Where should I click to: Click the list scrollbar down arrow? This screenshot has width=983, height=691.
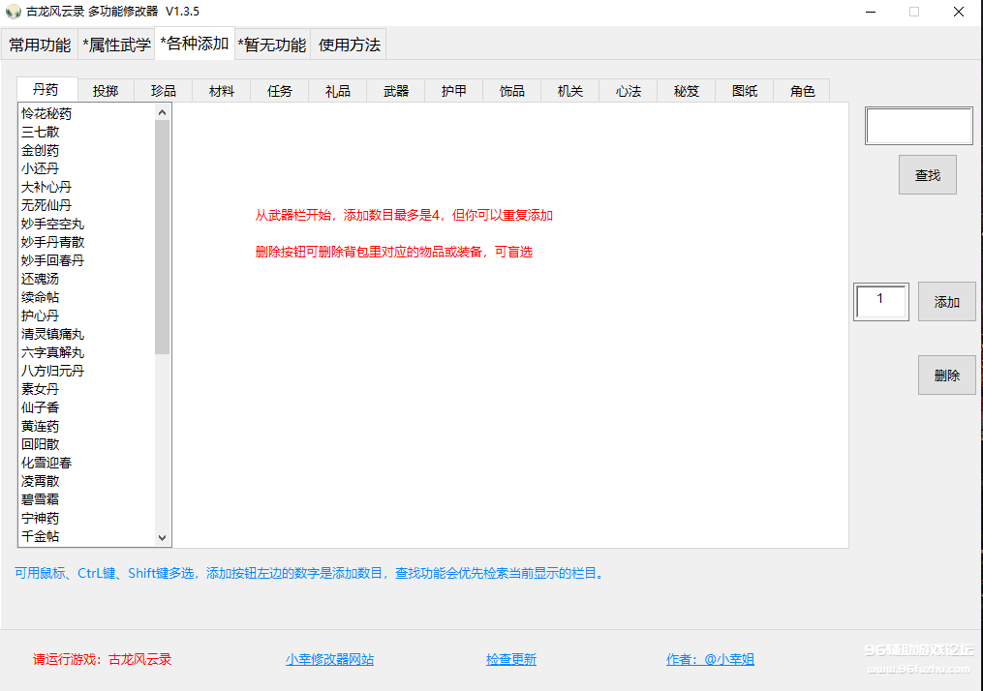[x=162, y=537]
